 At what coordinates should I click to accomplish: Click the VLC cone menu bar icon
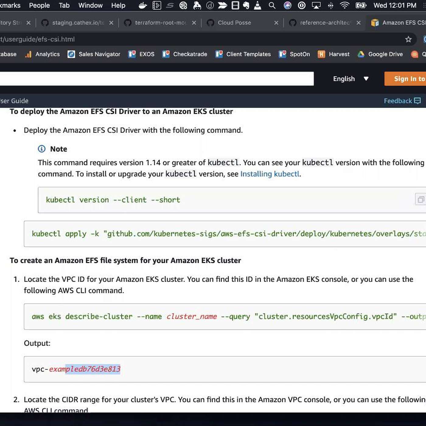257,5
